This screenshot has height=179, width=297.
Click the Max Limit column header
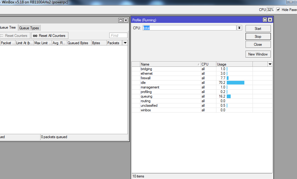43,43
